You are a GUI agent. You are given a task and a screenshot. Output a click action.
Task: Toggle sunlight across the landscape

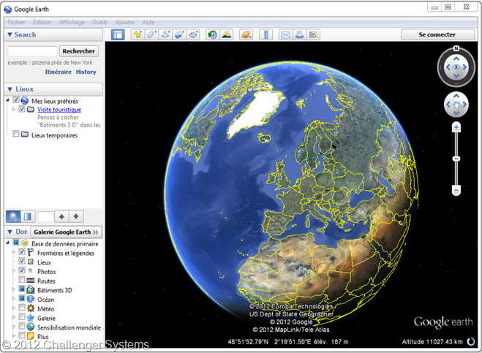coord(227,35)
